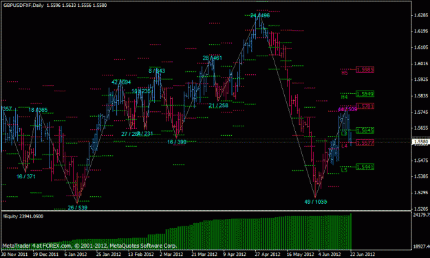This screenshot has width=430, height=258.
Task: Click the L5 pivot level label
Action: click(x=344, y=170)
